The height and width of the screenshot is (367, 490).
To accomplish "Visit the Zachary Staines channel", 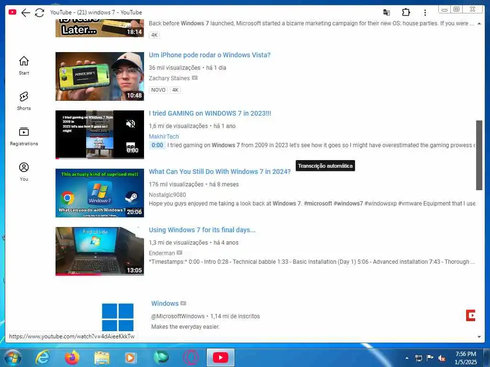I will click(x=169, y=78).
